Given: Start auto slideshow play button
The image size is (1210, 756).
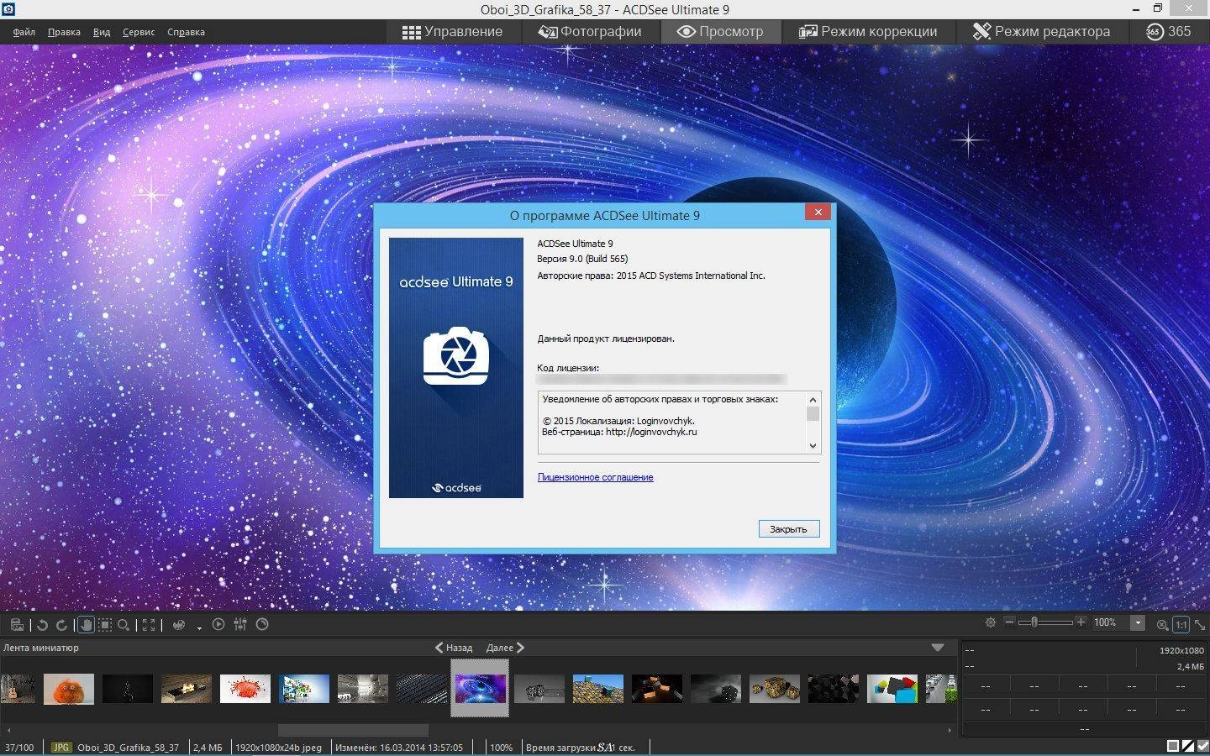Looking at the screenshot, I should pyautogui.click(x=218, y=624).
